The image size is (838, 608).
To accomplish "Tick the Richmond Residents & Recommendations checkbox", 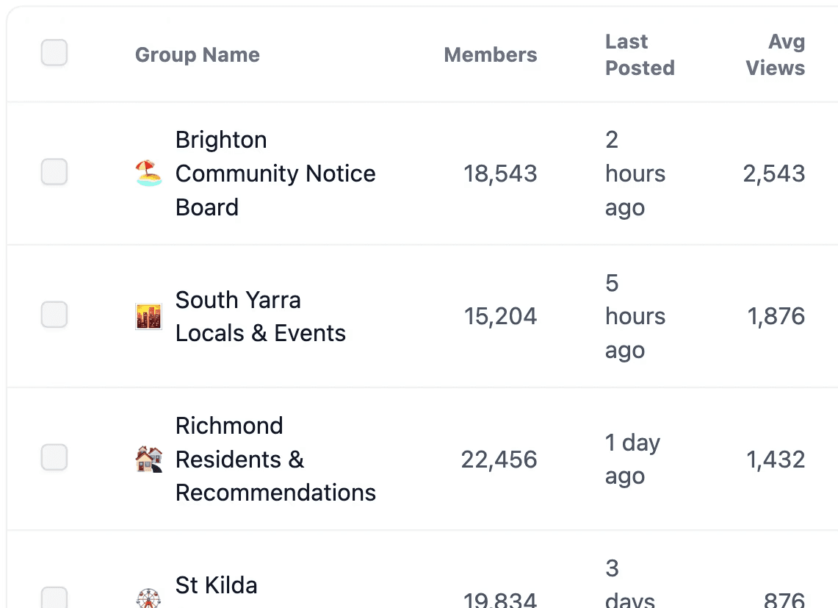I will [x=54, y=457].
